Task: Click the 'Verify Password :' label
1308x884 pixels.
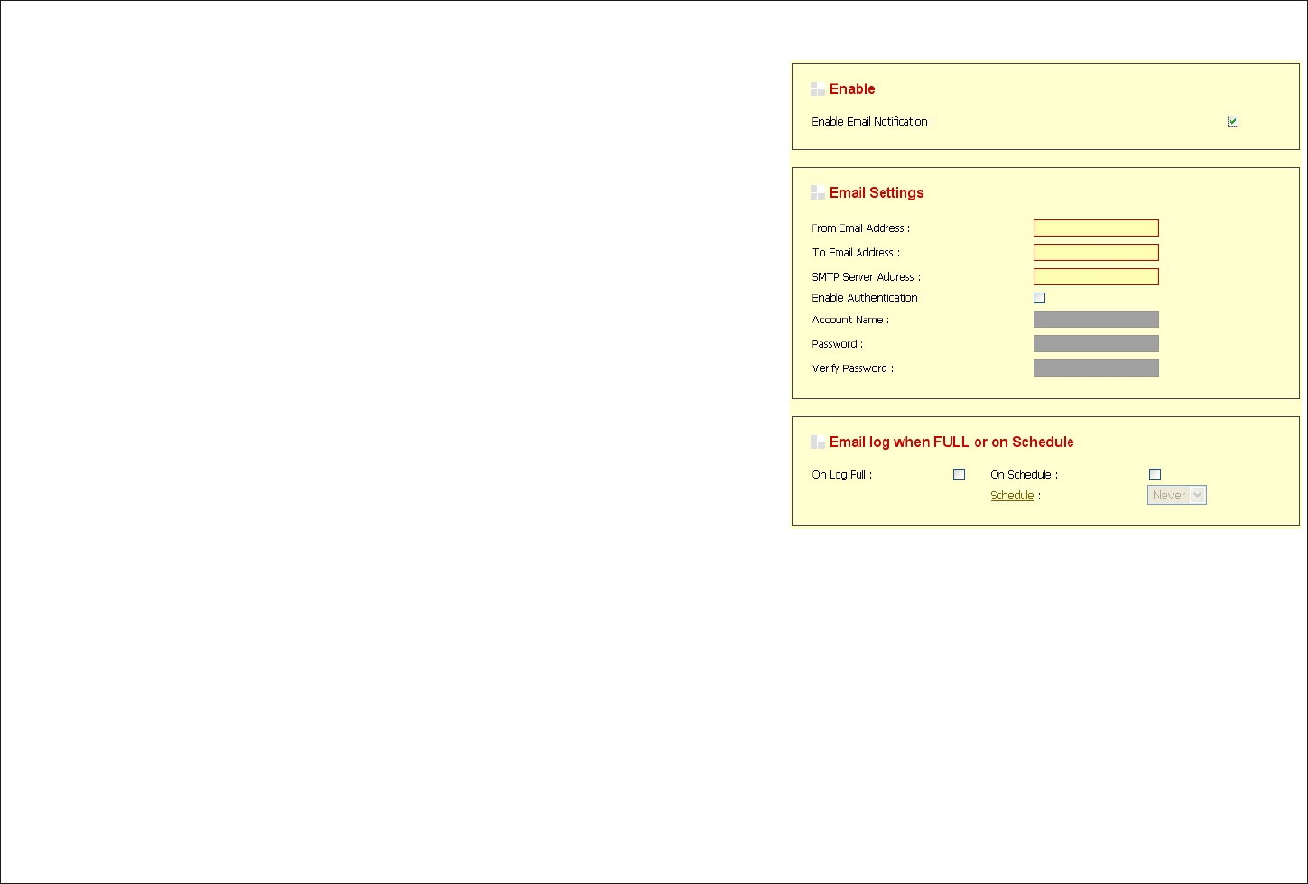Action: (x=852, y=368)
